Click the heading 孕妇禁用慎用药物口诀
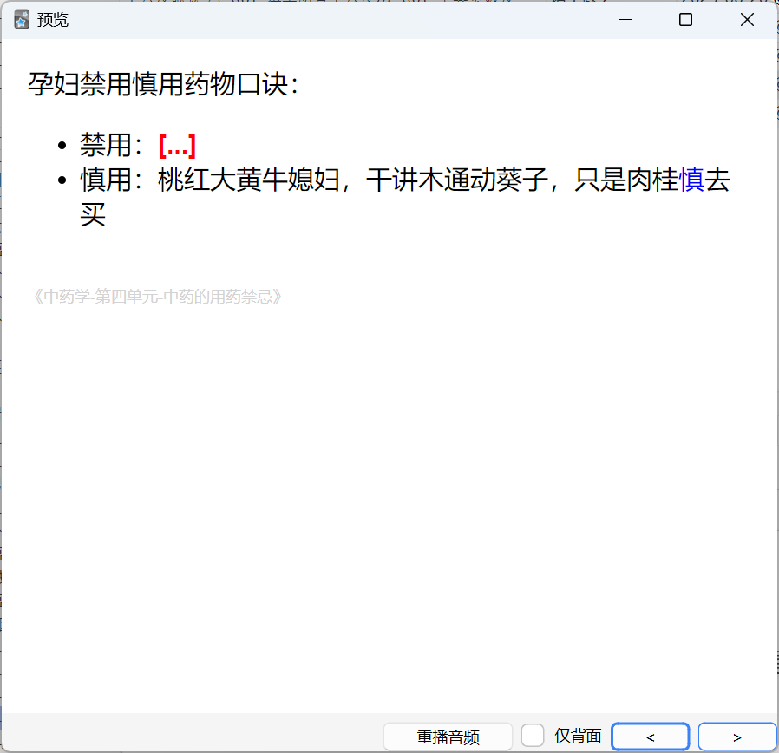 pos(163,84)
